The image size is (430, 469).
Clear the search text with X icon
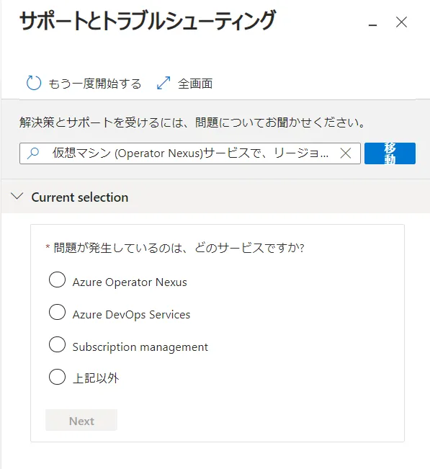346,153
